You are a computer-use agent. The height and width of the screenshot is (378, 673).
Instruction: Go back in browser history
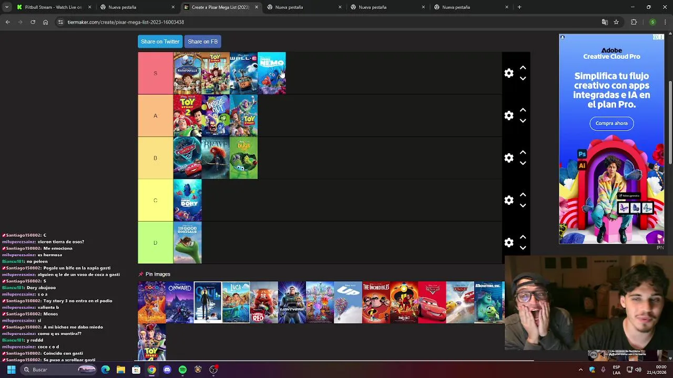tap(8, 22)
